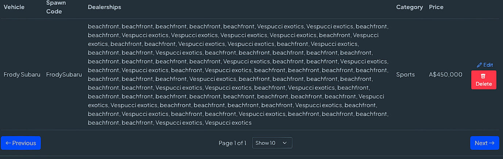The height and width of the screenshot is (159, 503).
Task: Click the red Delete button label
Action: point(484,84)
